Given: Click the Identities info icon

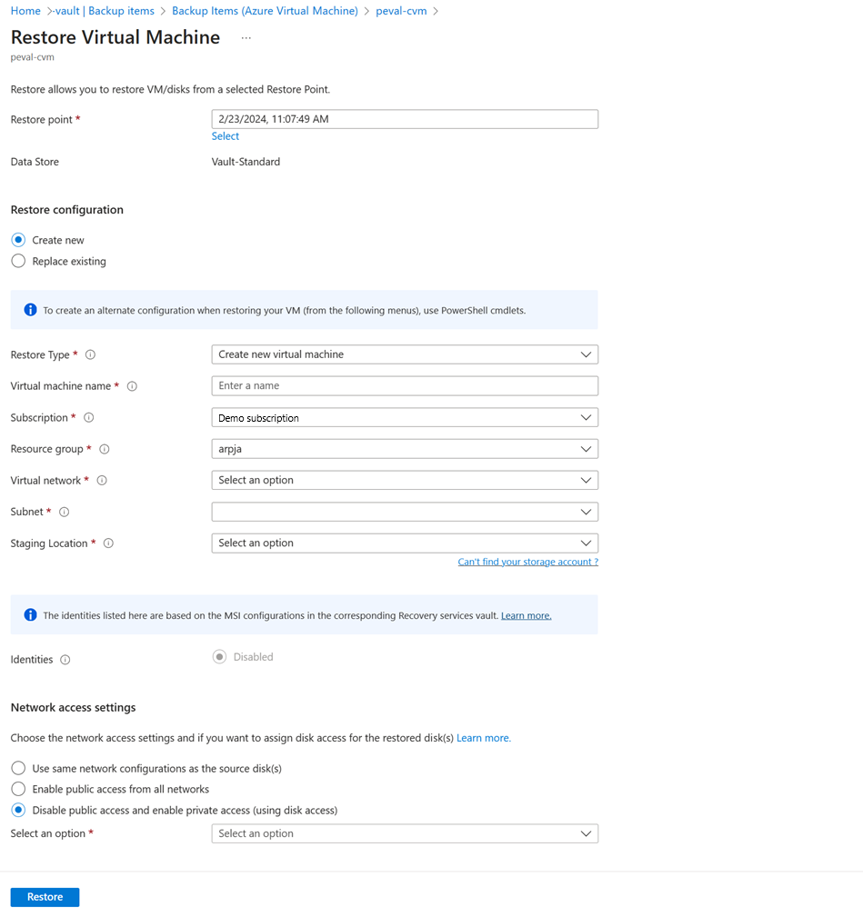Looking at the screenshot, I should 65,660.
